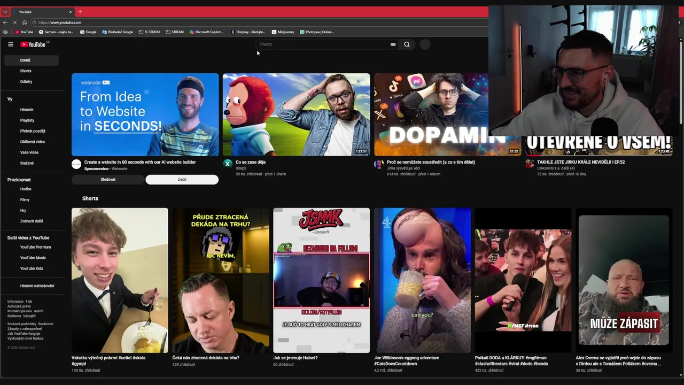Stop the page loading with the X button
684x385 pixels.
[x=15, y=22]
